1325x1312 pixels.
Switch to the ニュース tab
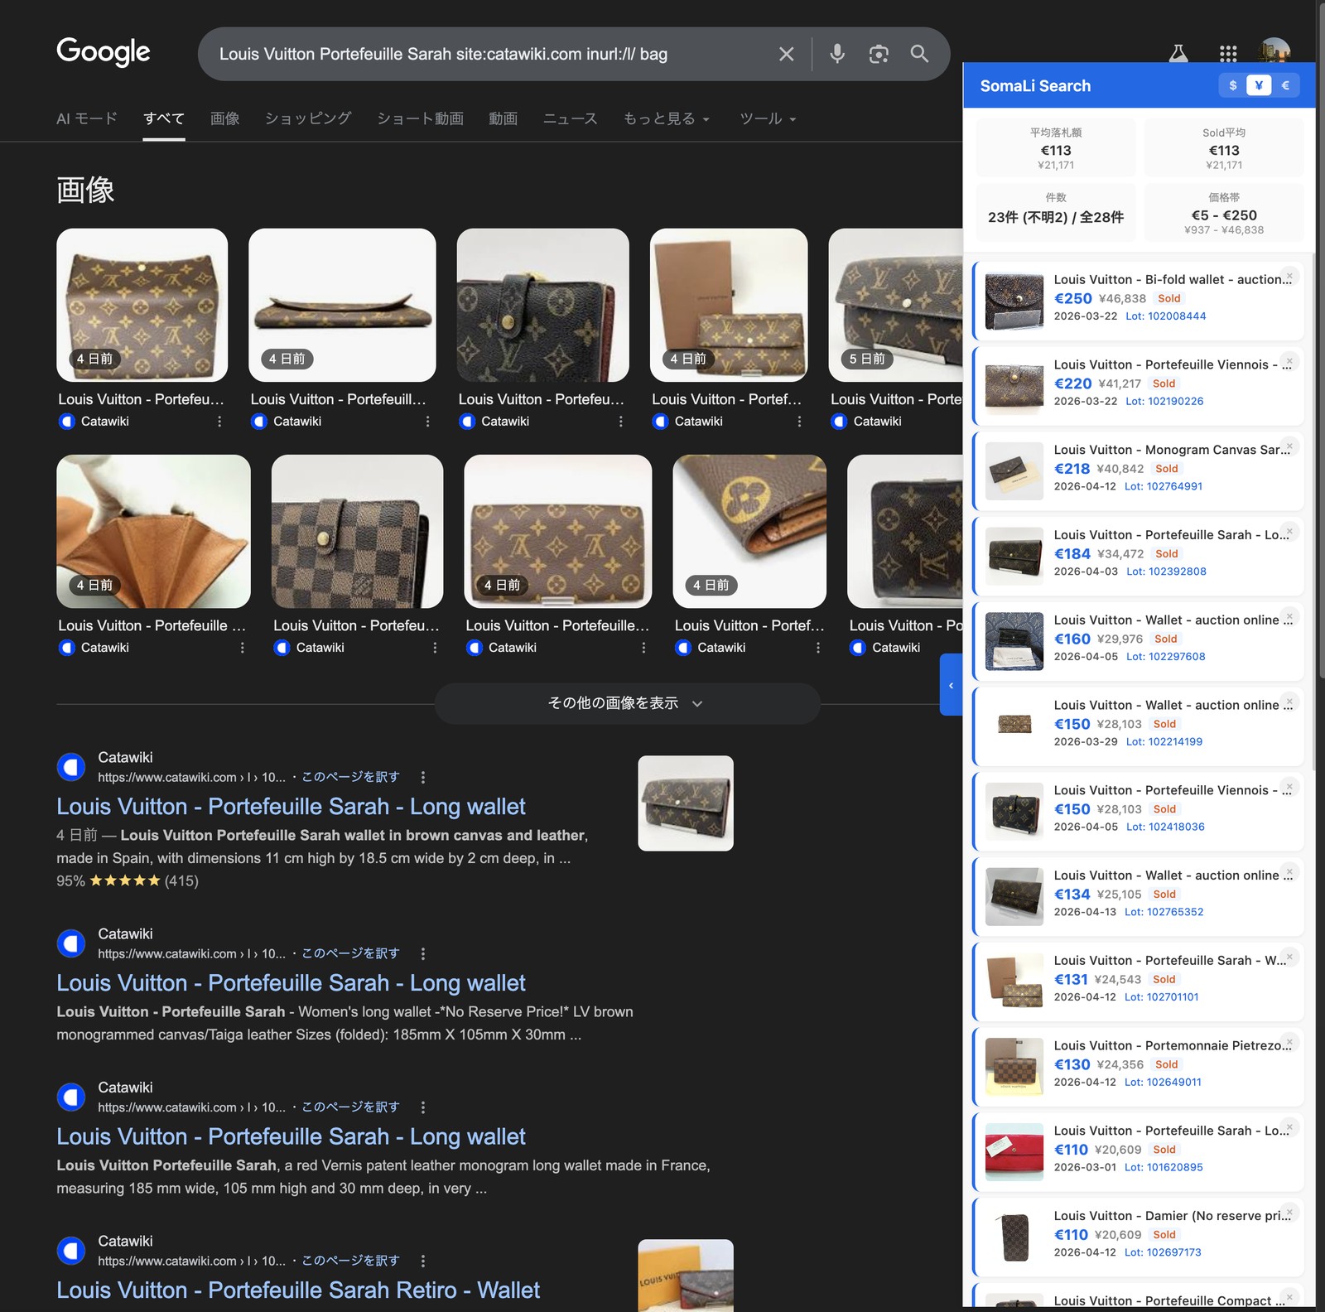570,118
